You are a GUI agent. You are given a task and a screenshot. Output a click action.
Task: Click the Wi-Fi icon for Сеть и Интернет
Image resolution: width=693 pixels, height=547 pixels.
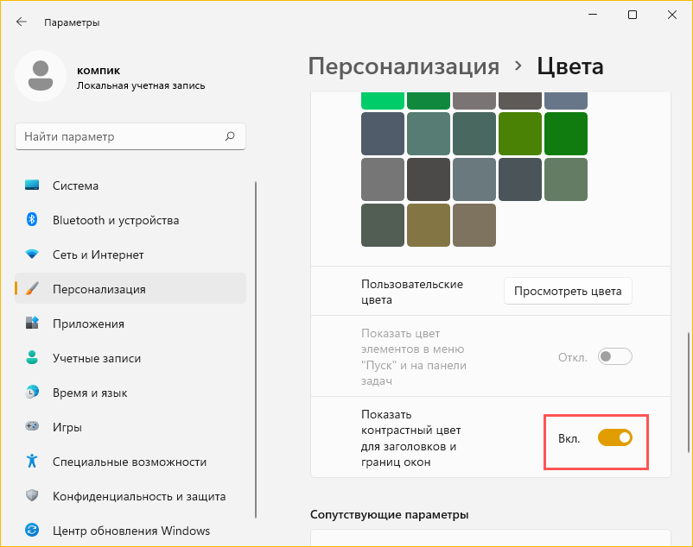(x=32, y=255)
